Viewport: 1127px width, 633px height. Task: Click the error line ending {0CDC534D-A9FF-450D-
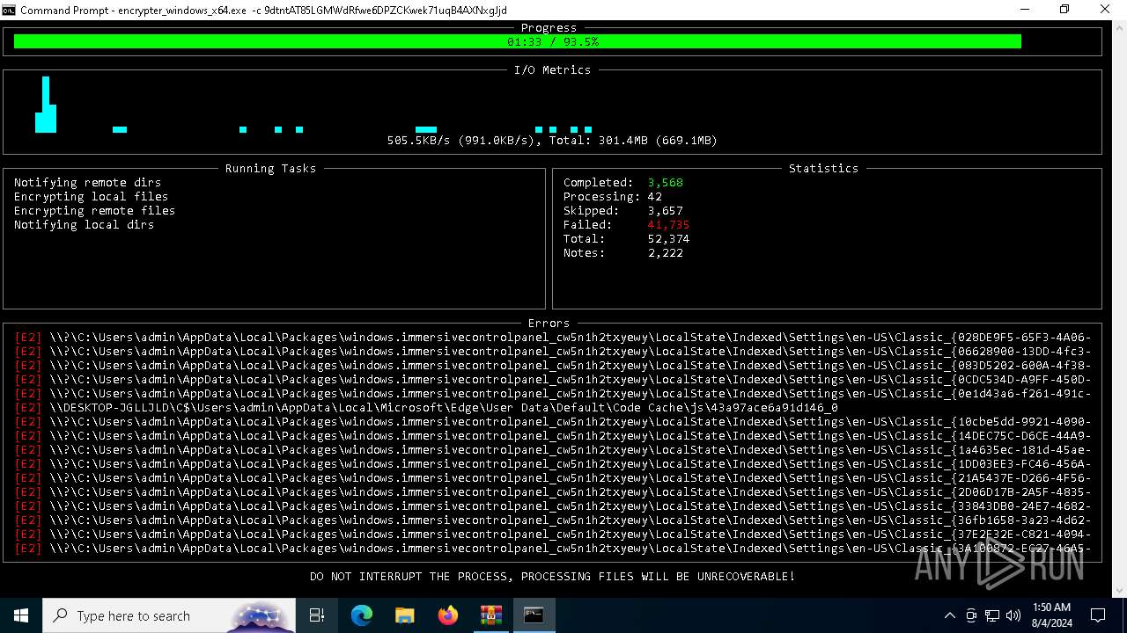click(553, 380)
